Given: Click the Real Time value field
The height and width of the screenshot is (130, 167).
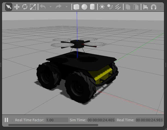Looking at the screenshot, I should click(149, 120).
